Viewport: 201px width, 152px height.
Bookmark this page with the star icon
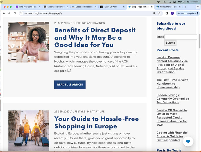click(159, 13)
